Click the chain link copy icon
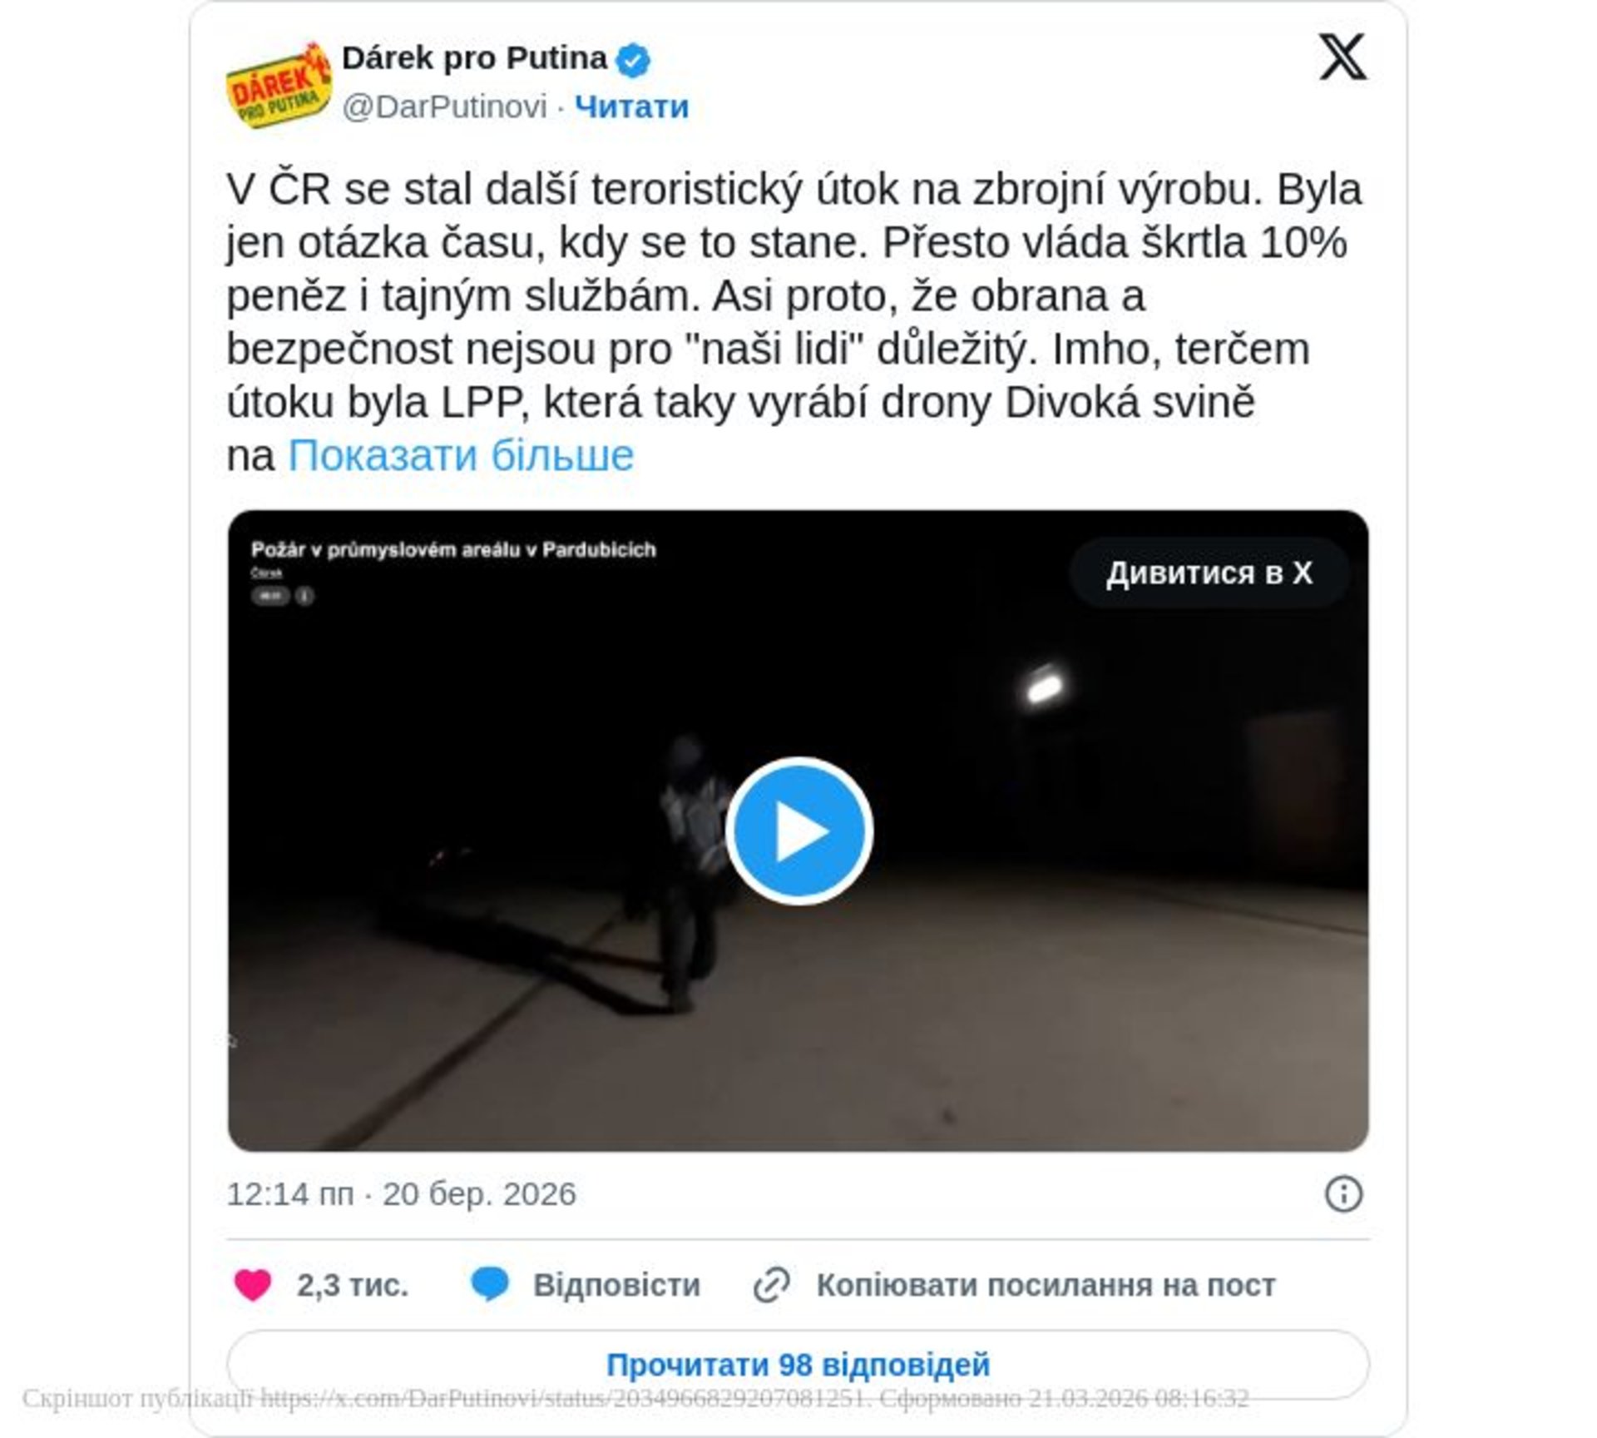 771,1286
